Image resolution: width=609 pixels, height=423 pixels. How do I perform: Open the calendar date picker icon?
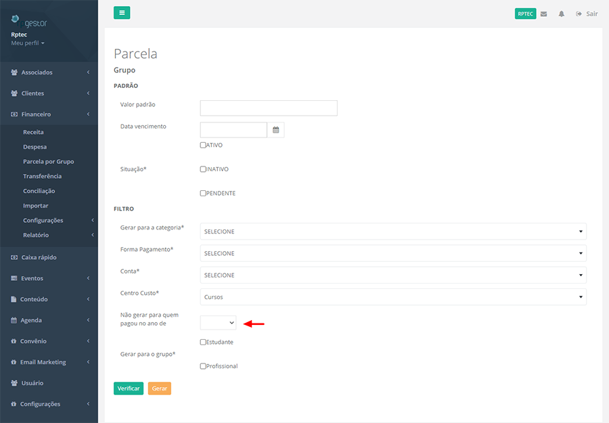[x=275, y=129]
